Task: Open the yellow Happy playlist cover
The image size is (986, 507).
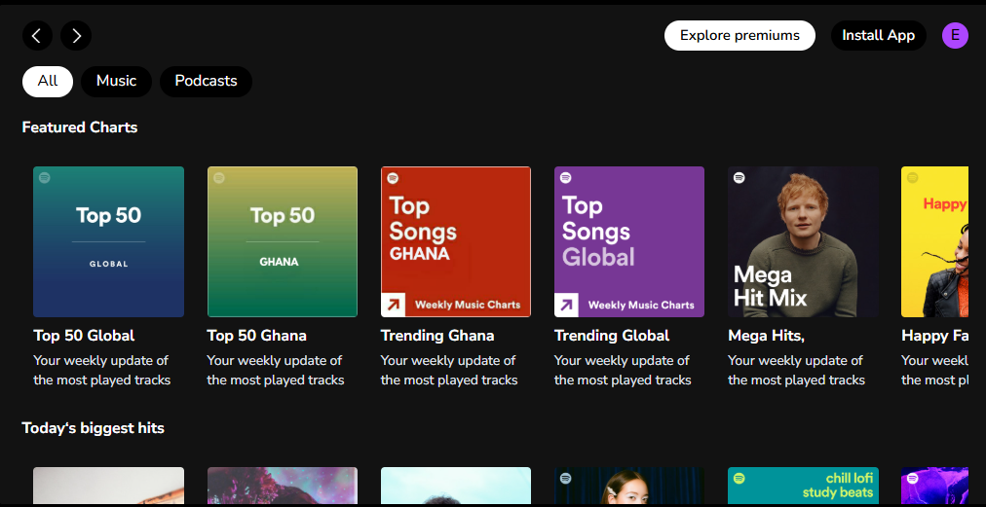Action: tap(934, 242)
